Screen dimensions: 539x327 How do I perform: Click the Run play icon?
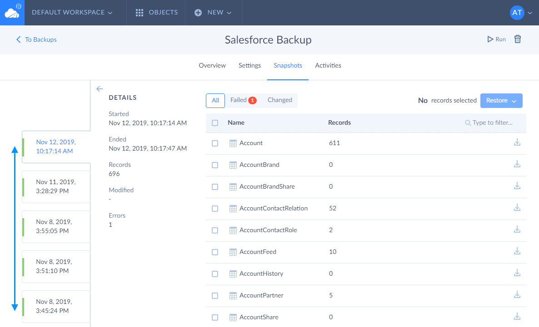pos(490,39)
